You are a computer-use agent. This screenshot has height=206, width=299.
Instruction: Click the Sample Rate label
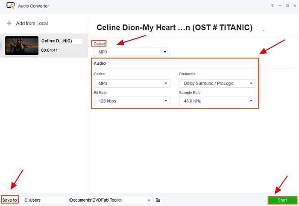point(190,93)
